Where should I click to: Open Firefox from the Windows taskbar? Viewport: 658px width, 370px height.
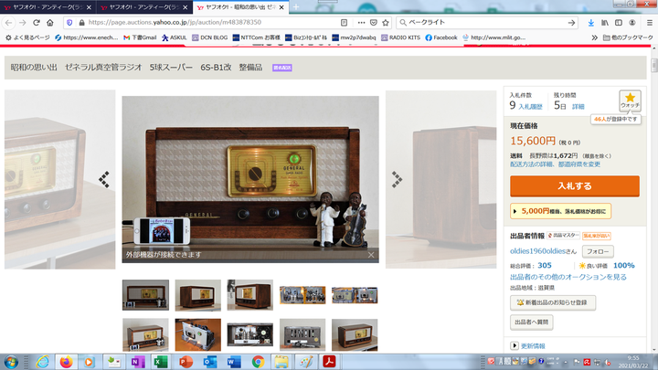(x=66, y=362)
